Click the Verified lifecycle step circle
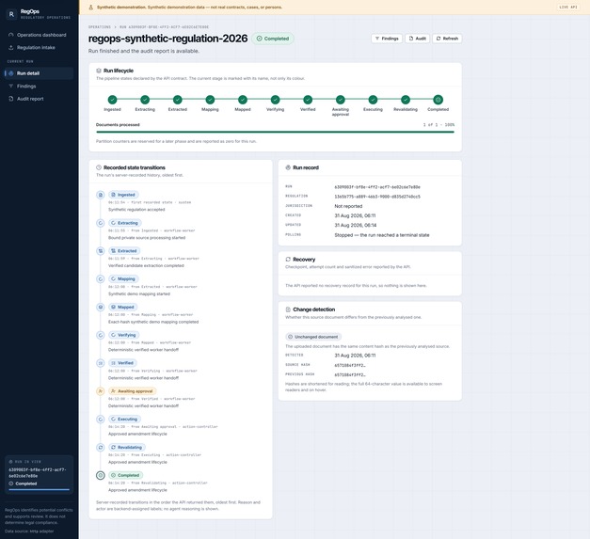This screenshot has height=539, width=590. (308, 100)
